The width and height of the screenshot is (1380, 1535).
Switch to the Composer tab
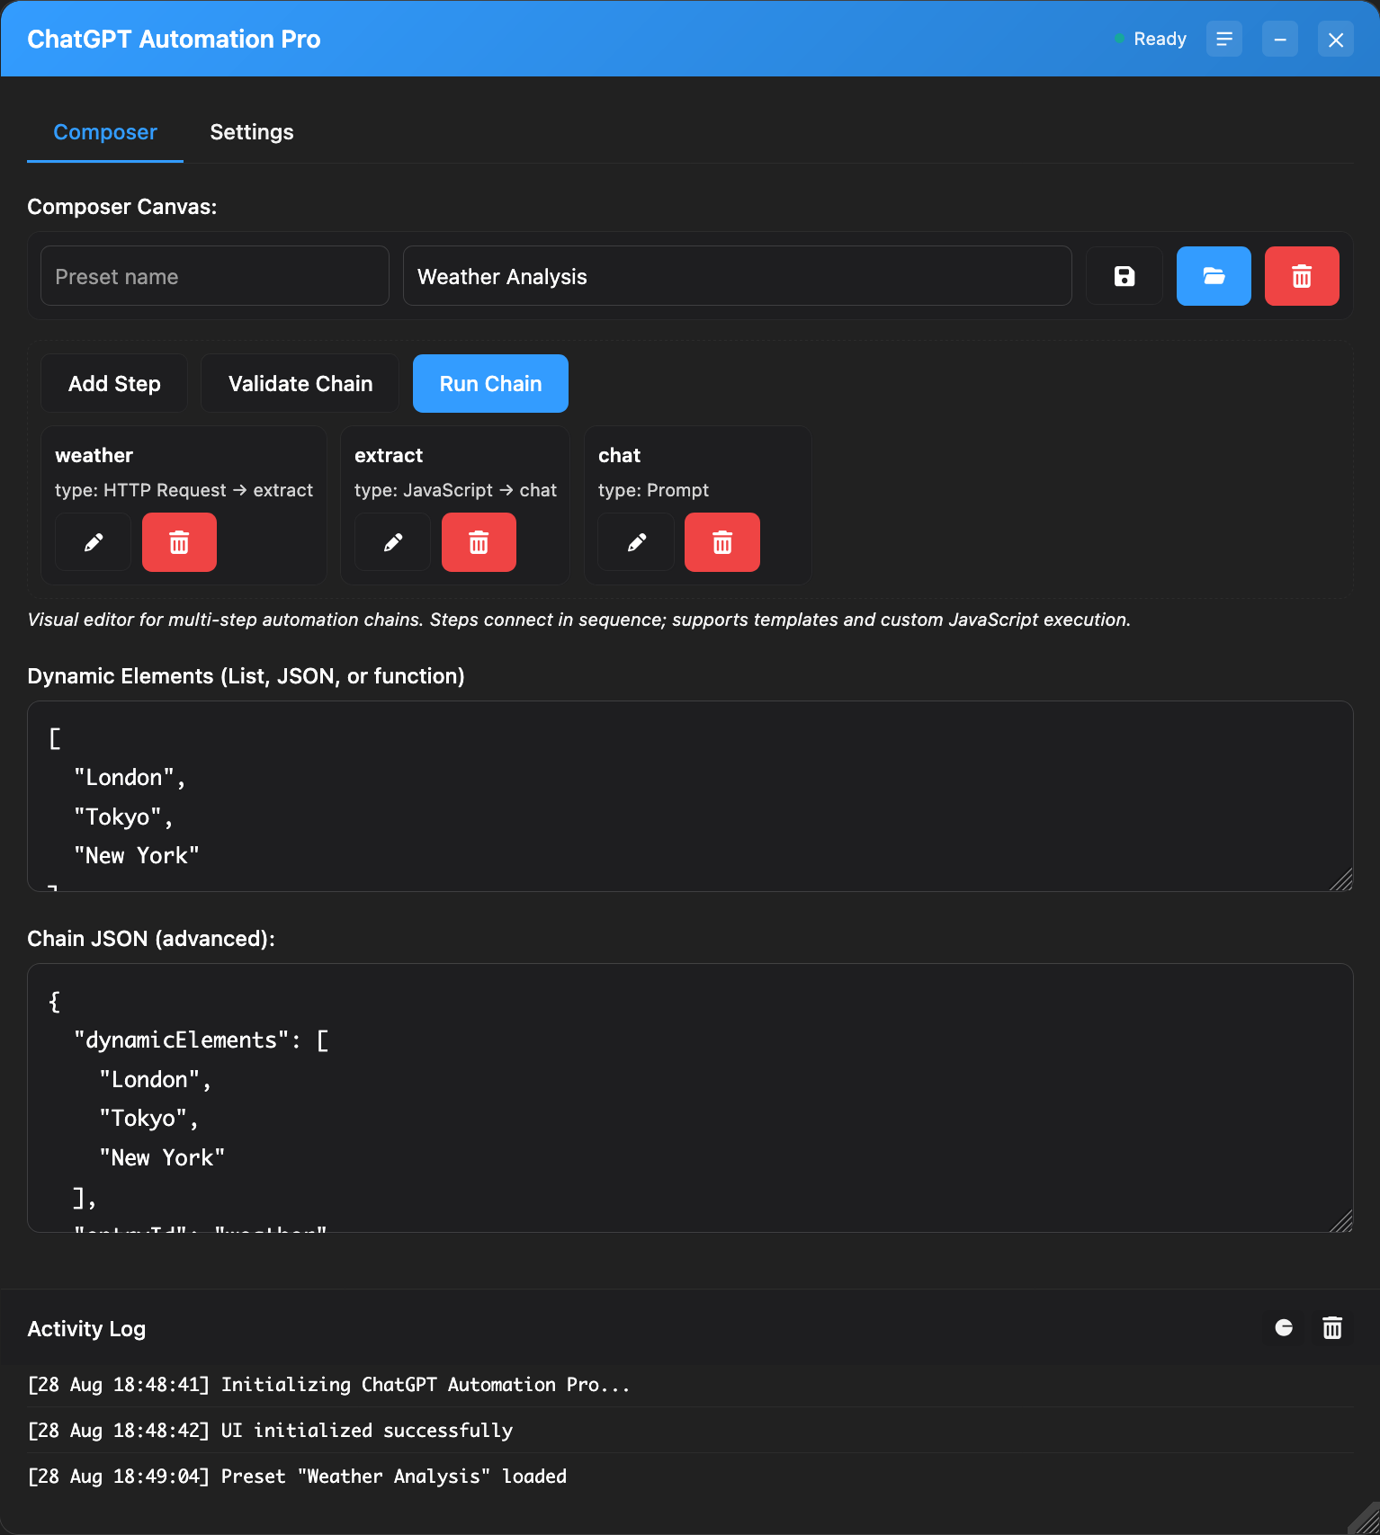tap(105, 132)
